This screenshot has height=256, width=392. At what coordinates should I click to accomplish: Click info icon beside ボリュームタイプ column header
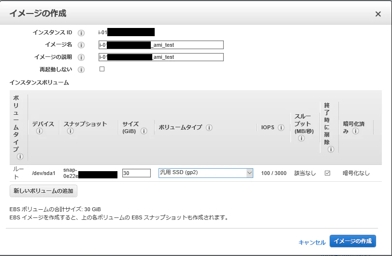209,128
